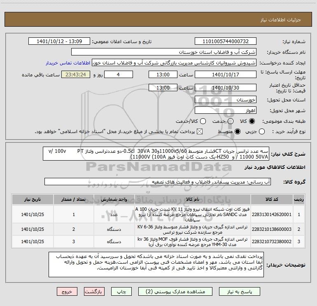Image resolution: width=317 pixels, height=306 pixels.
Task: Click the 'خروج' exit button
Action: (67, 292)
